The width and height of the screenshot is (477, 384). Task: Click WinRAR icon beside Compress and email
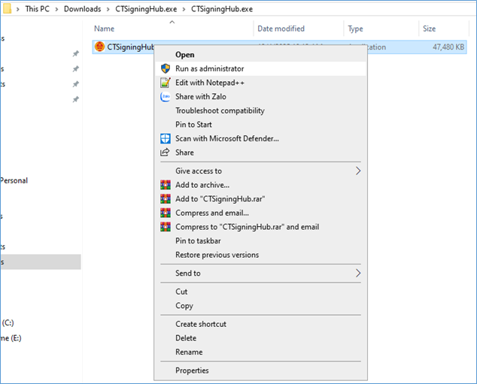coord(166,213)
